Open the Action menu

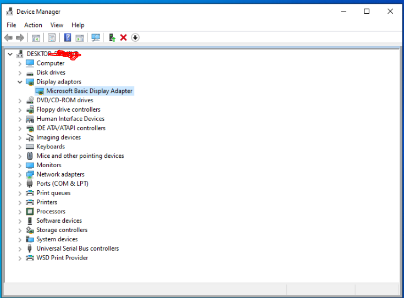tap(33, 25)
